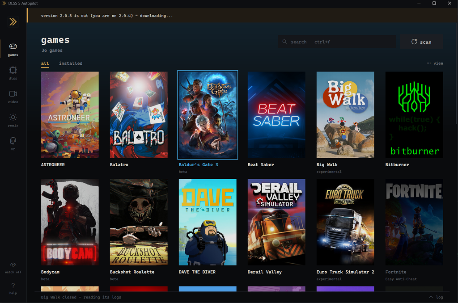Screen dimensions: 458x303
Task: Click the Beat Saber title text
Action: pyautogui.click(x=261, y=164)
